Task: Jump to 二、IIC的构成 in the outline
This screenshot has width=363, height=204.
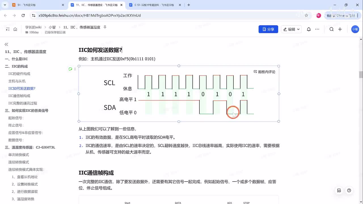Action: (16, 66)
